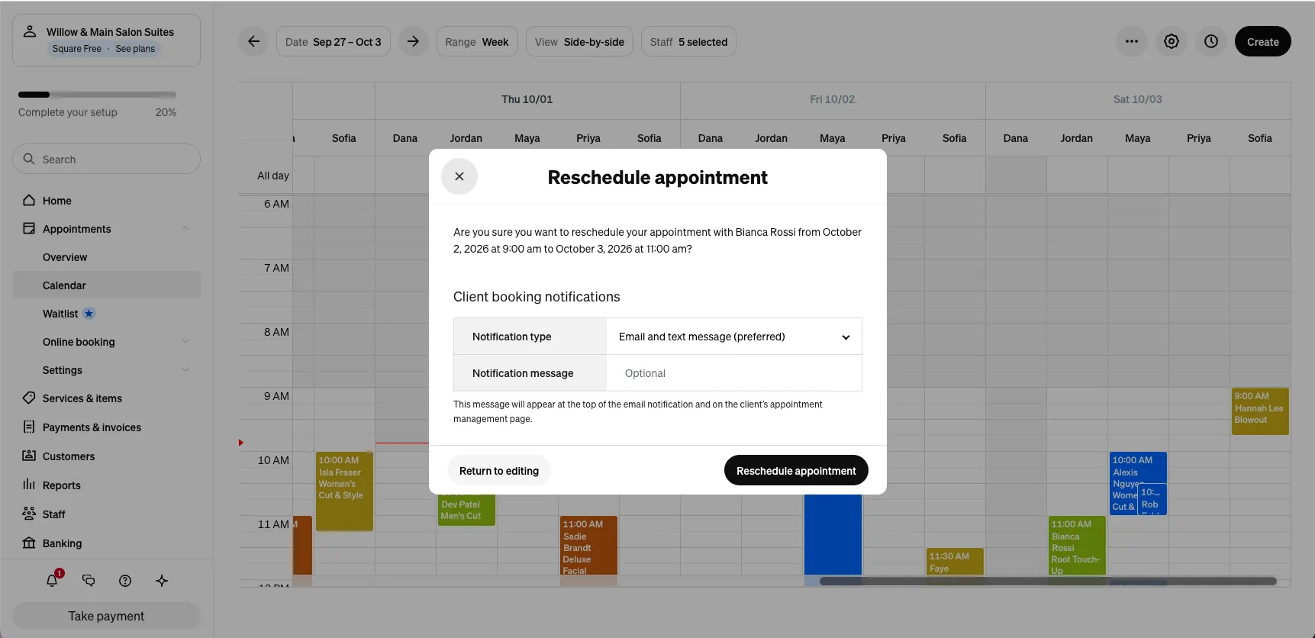
Task: Click the search magnifier icon
Action: (29, 159)
